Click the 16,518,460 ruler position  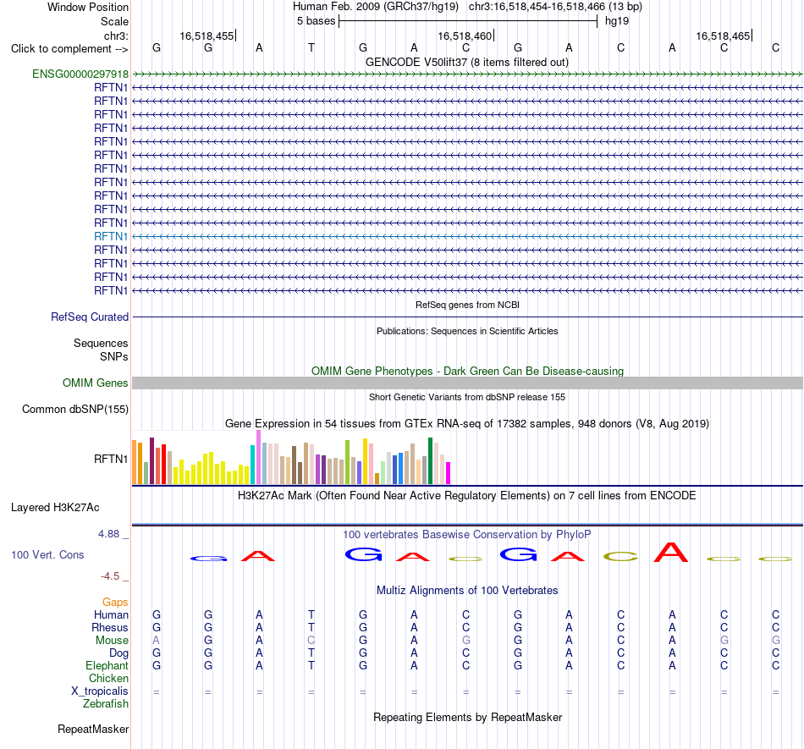point(465,36)
